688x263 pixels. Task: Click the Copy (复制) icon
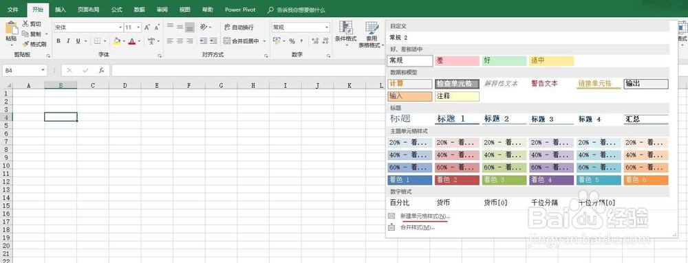pos(25,34)
